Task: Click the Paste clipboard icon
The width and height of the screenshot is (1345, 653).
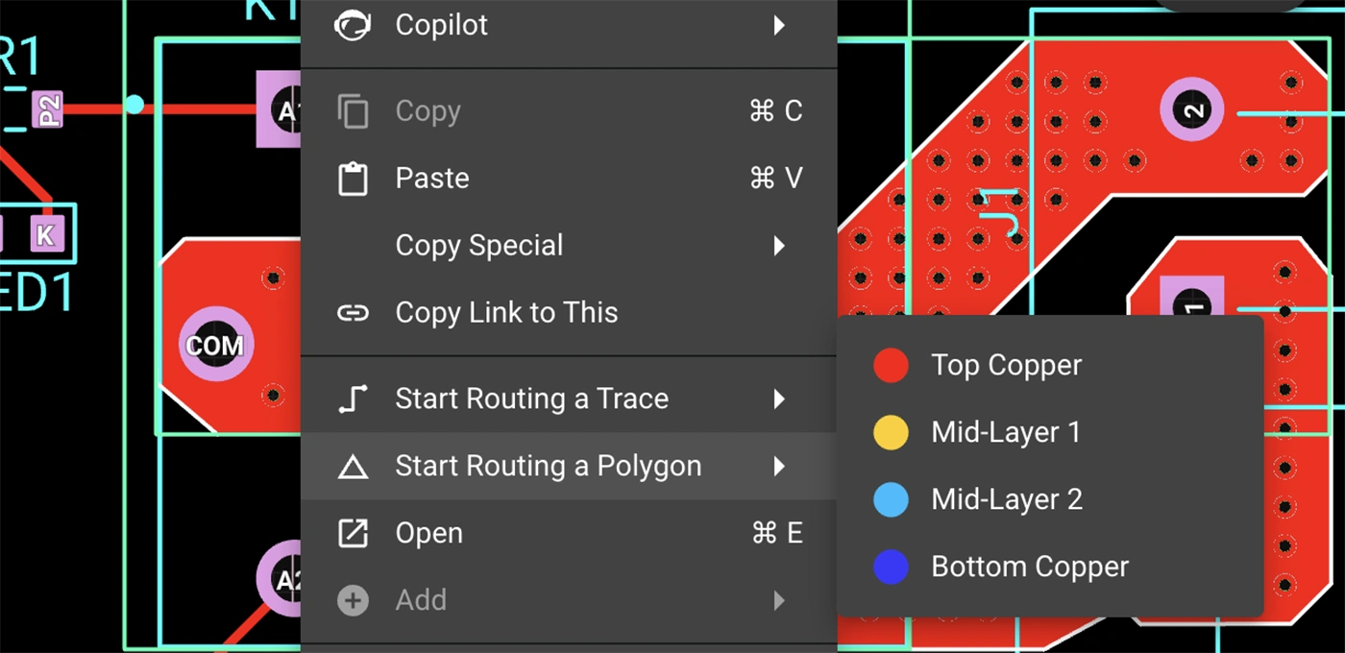Action: click(353, 179)
